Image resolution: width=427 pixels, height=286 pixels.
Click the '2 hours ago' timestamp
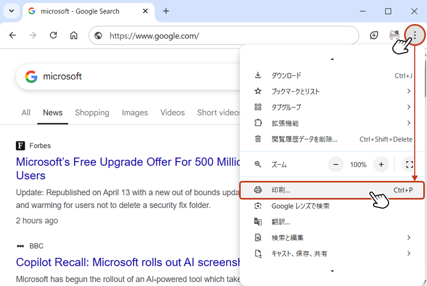(x=37, y=220)
